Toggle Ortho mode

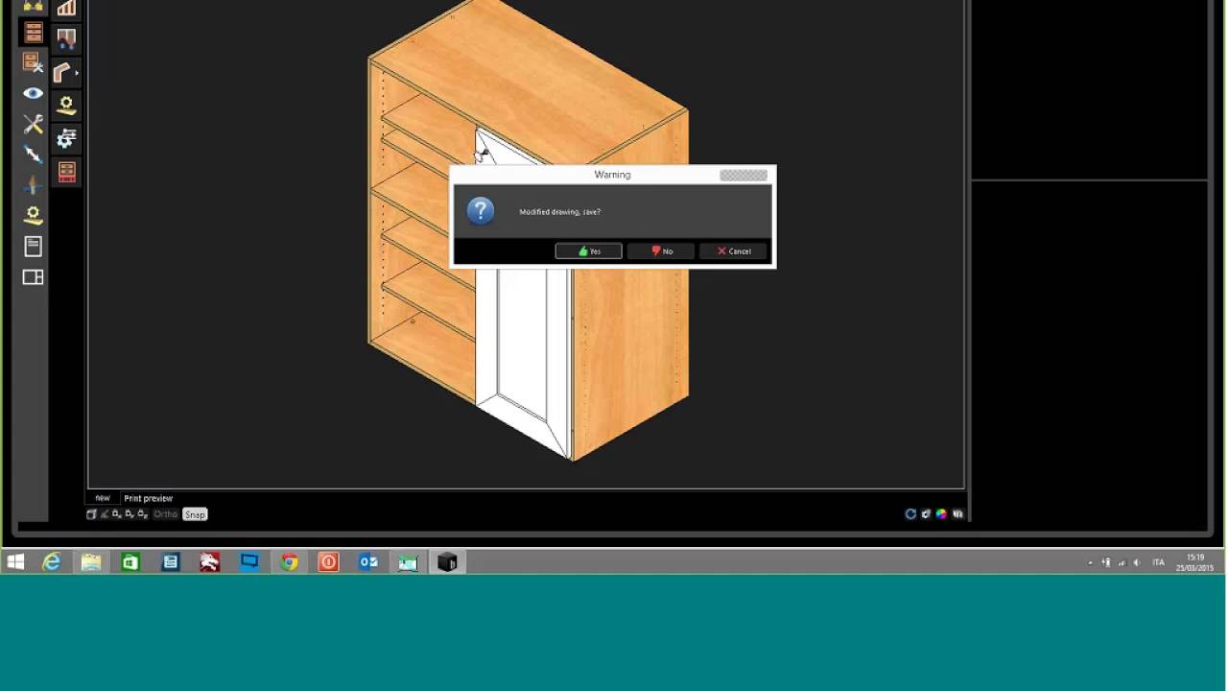tap(165, 514)
